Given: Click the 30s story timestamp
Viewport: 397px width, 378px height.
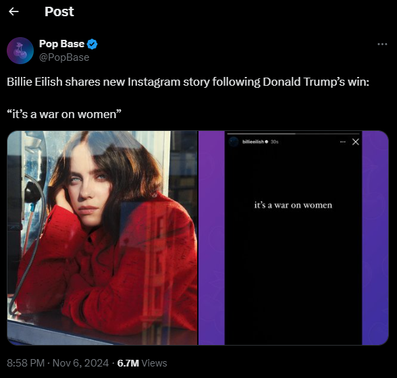Looking at the screenshot, I should coord(274,142).
